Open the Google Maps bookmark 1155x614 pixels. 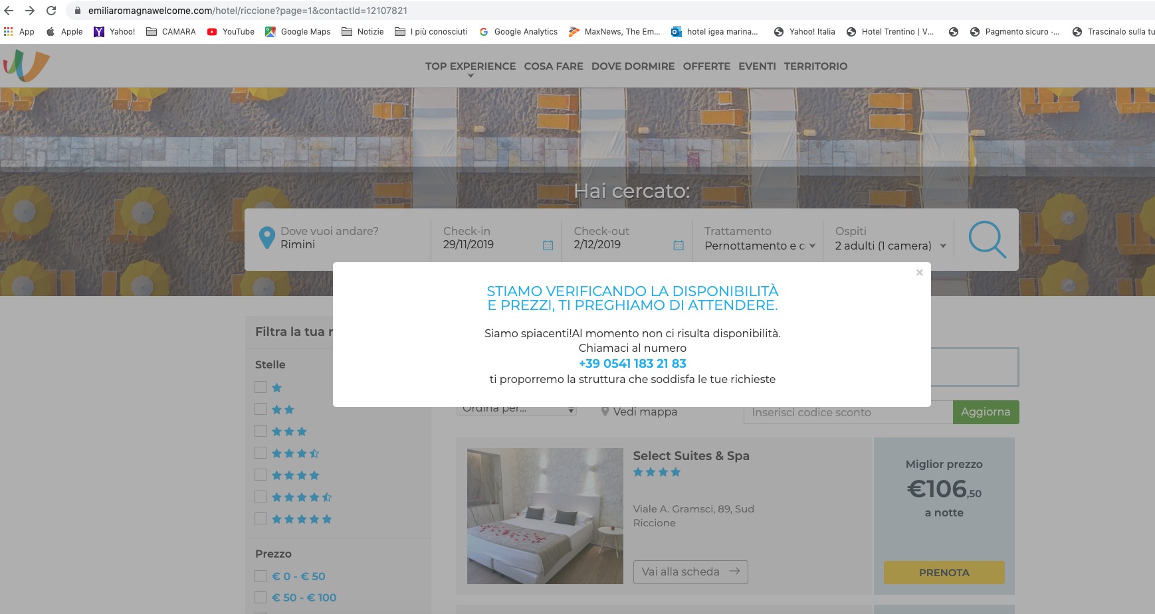(298, 31)
